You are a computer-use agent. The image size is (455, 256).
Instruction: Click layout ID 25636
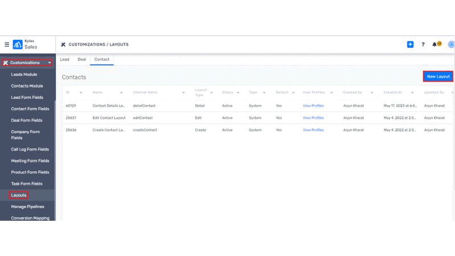point(71,130)
